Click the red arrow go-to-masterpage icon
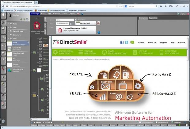 (98, 23)
